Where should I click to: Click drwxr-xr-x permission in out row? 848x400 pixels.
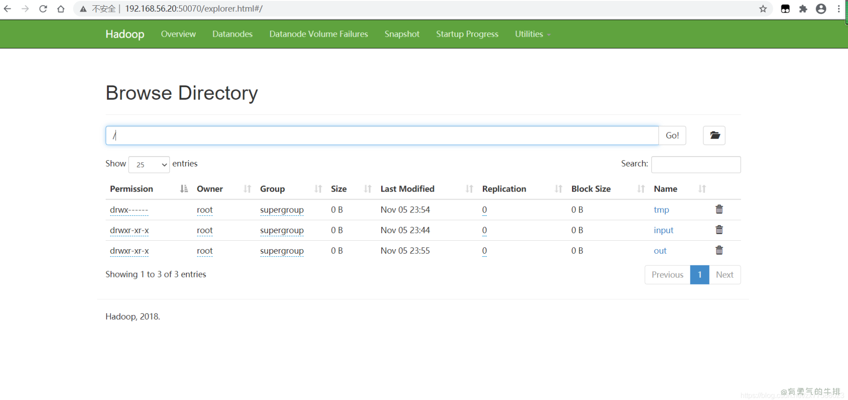pos(129,251)
